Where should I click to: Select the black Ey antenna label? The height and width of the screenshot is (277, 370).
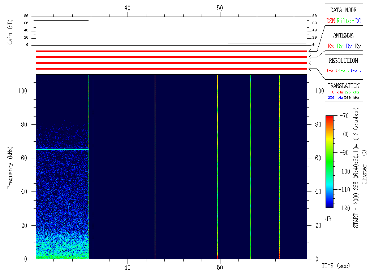pyautogui.click(x=358, y=47)
